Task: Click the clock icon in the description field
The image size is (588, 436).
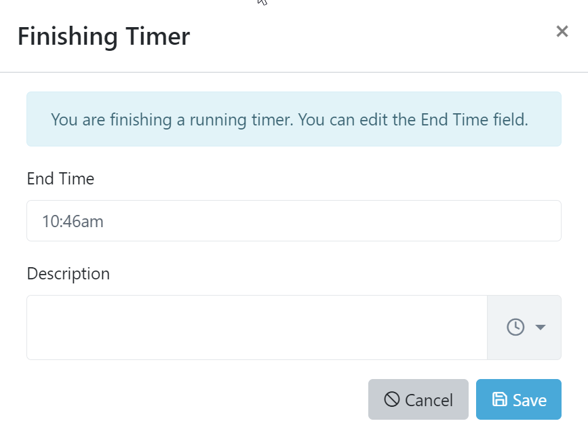Action: 515,327
